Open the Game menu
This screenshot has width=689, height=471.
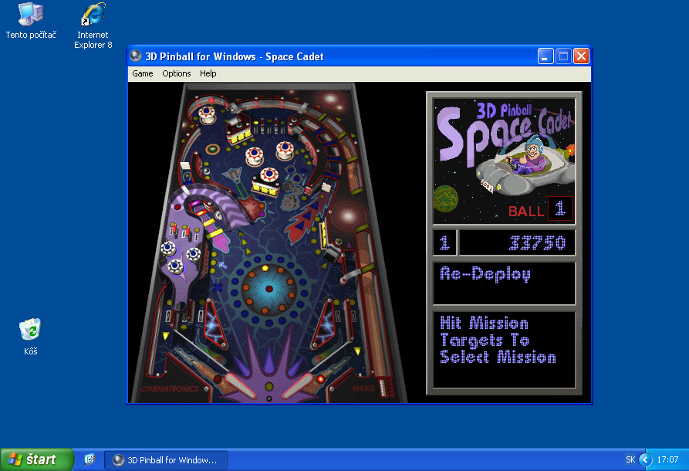143,74
